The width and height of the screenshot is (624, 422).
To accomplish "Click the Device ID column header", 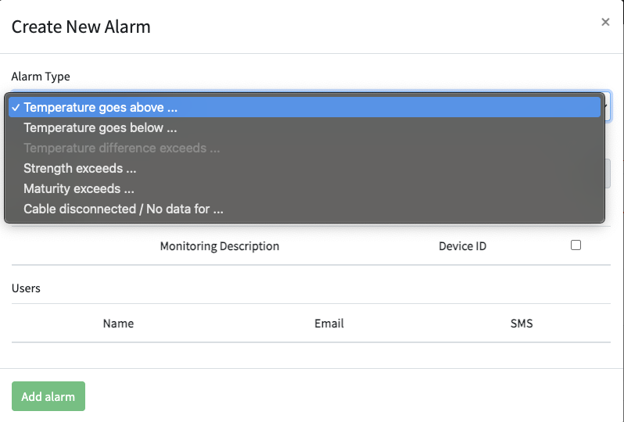I will pyautogui.click(x=462, y=246).
